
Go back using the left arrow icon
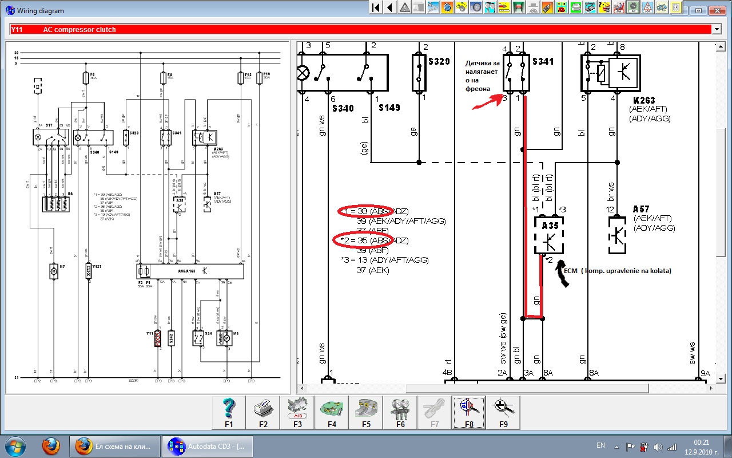(390, 7)
